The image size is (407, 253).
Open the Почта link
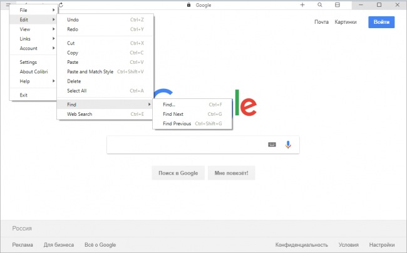[321, 22]
